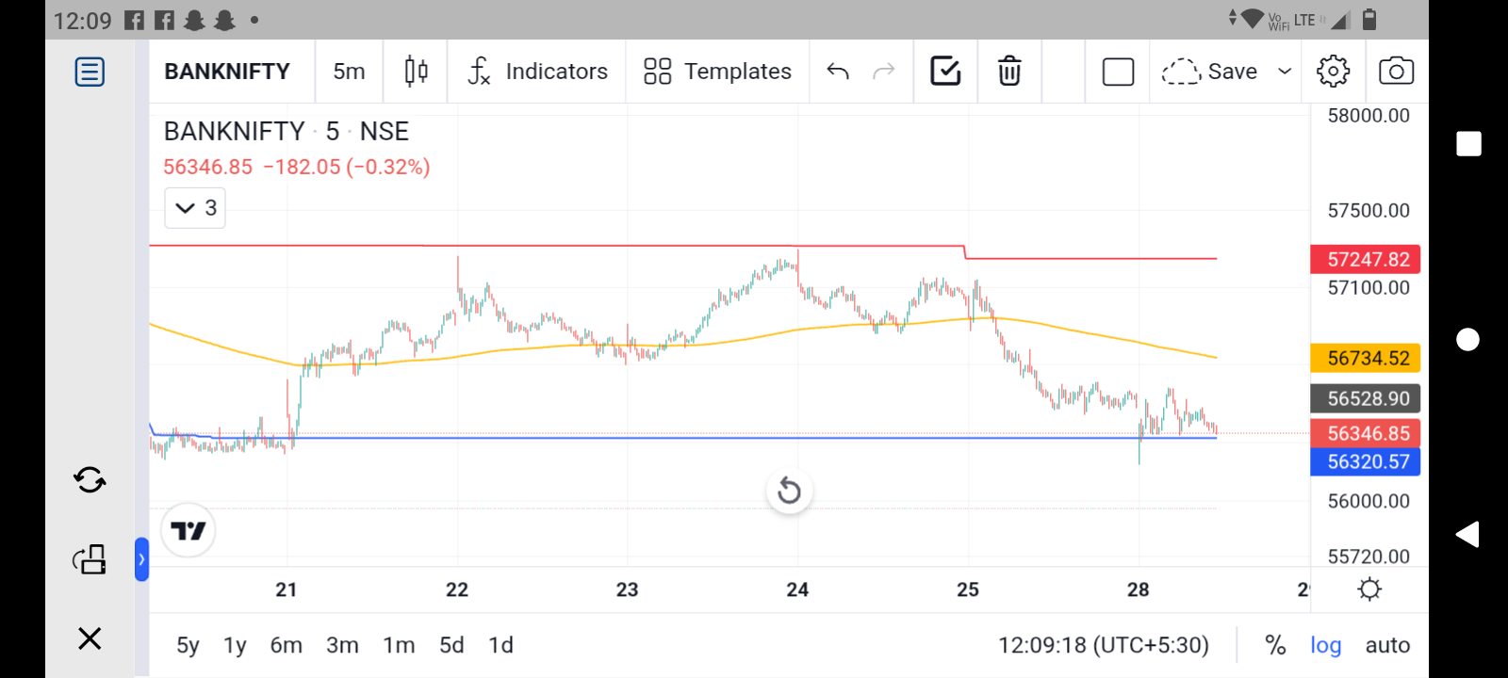
Task: Open BANKNIFTY symbol search
Action: coord(227,72)
